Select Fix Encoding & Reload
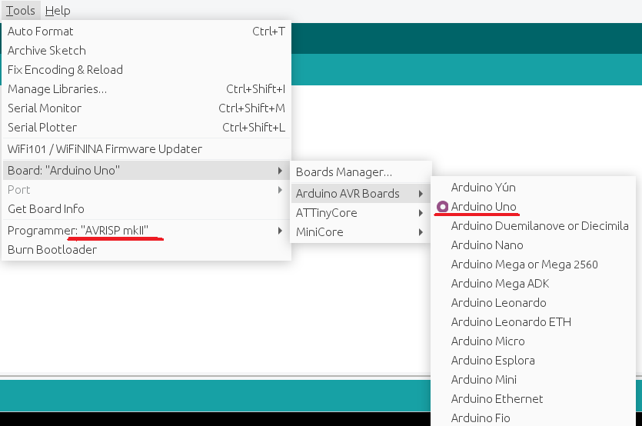 (147, 70)
